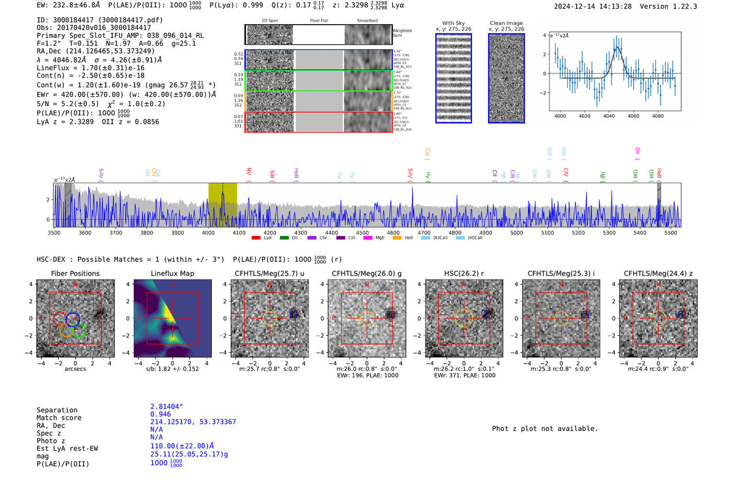Open the With Sky image cutout

point(454,78)
